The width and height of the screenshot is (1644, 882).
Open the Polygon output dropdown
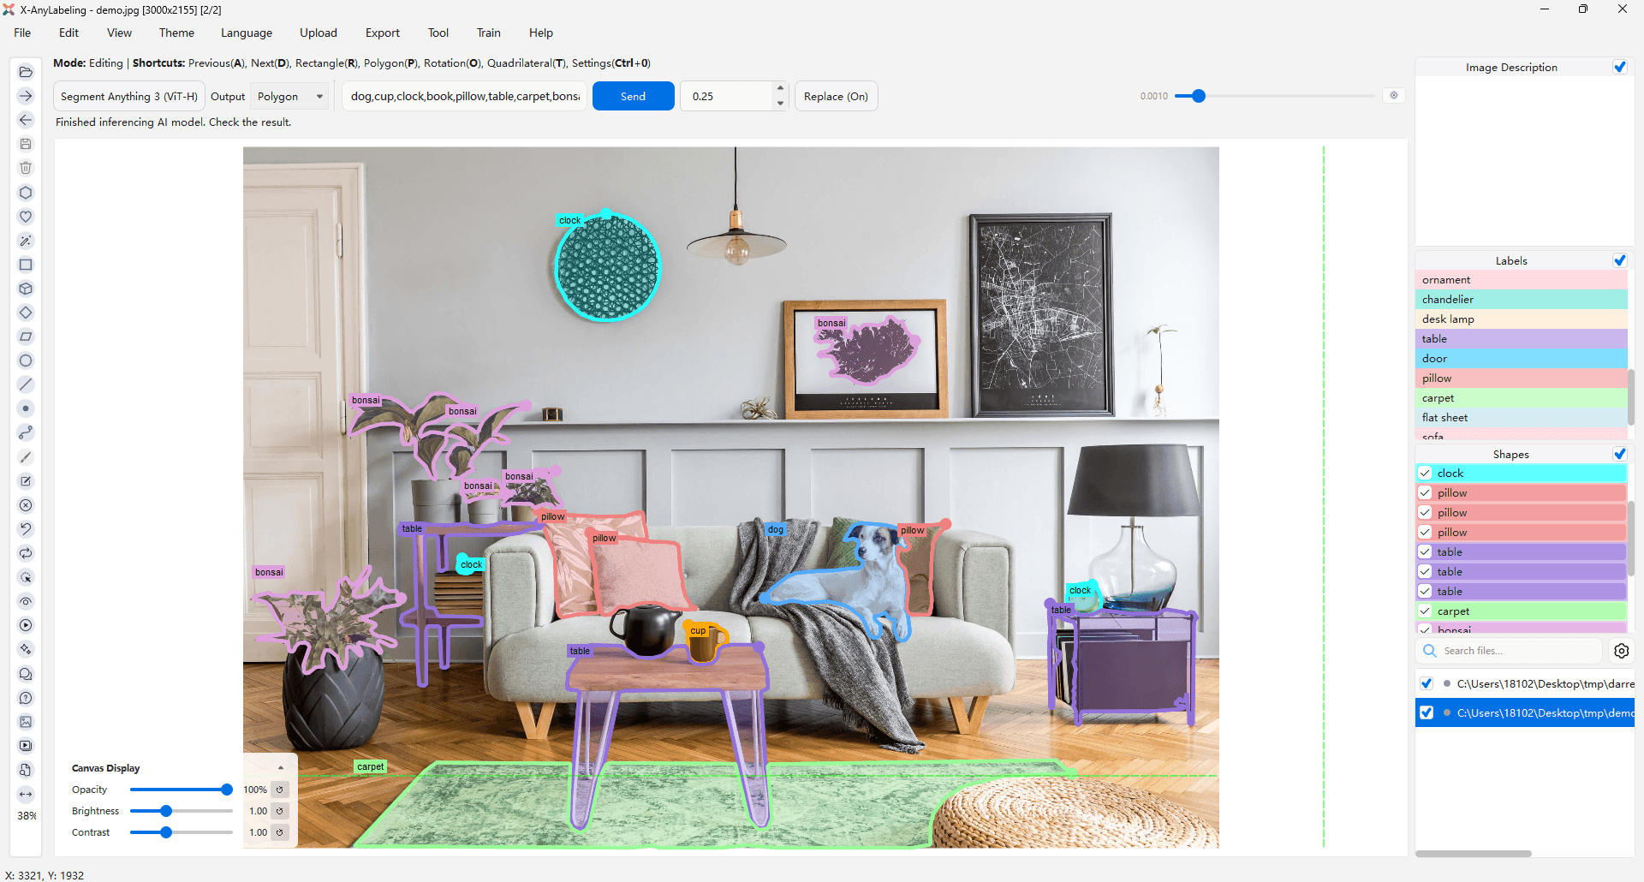(290, 96)
